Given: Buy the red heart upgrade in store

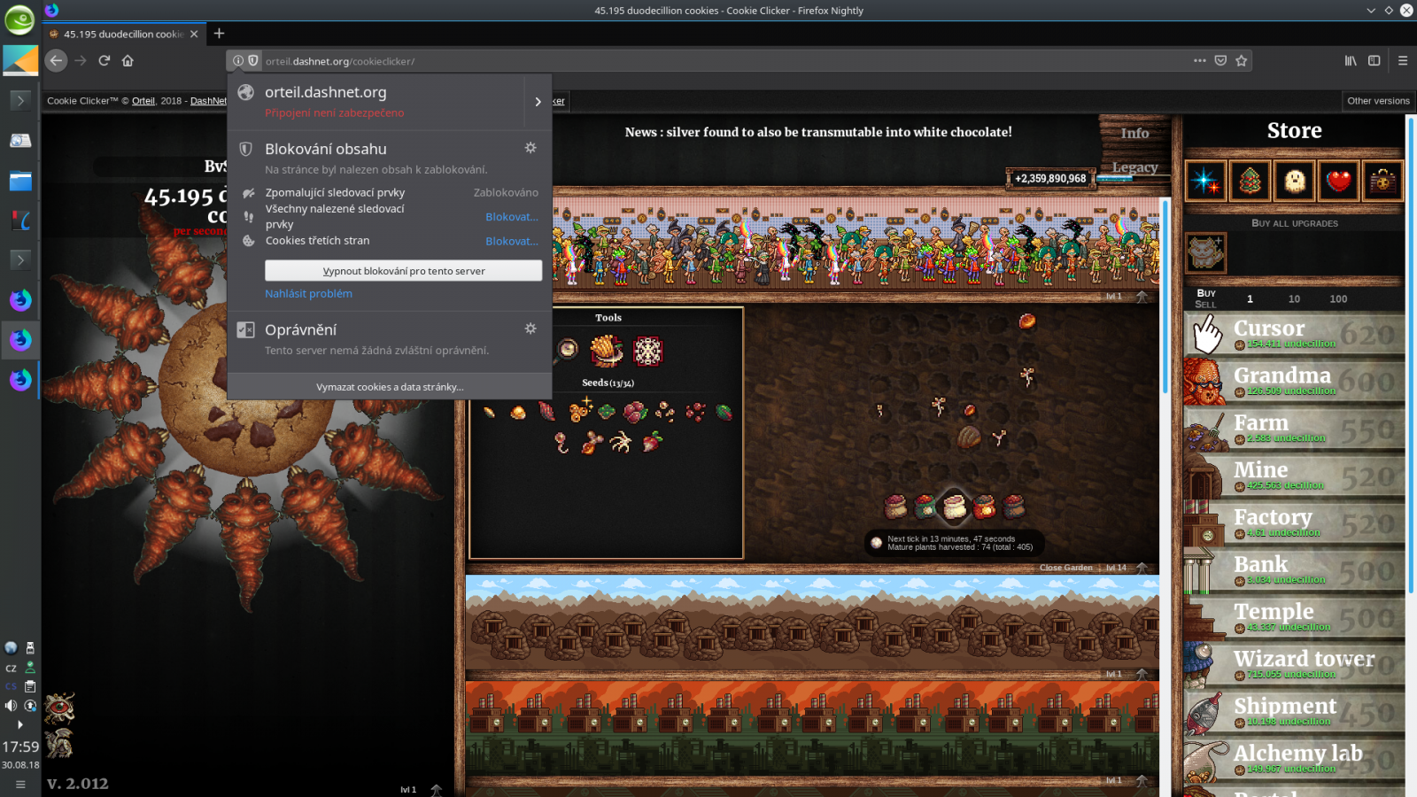Looking at the screenshot, I should 1338,182.
